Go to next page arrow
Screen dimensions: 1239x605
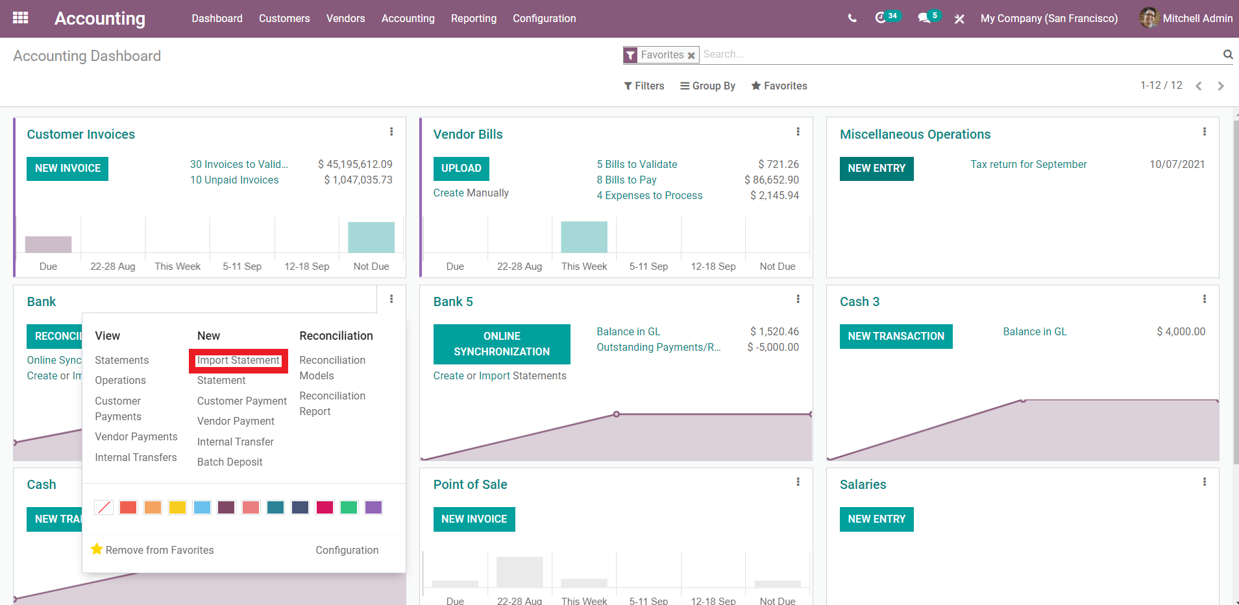[x=1220, y=86]
